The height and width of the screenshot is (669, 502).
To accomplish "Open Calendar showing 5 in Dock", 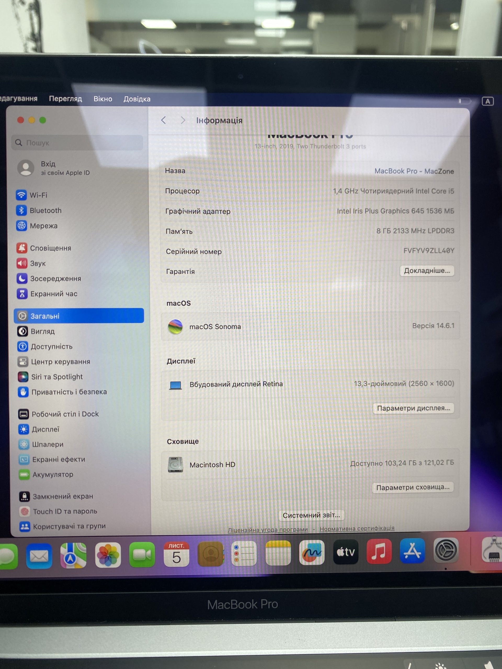I will (176, 554).
